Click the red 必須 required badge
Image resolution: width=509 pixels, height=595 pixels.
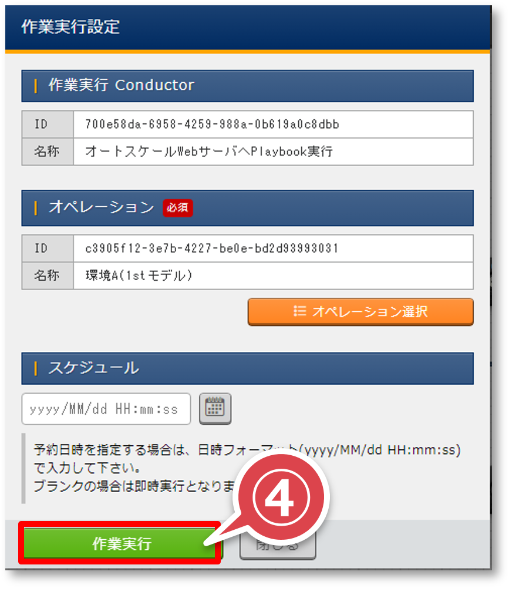coord(178,208)
